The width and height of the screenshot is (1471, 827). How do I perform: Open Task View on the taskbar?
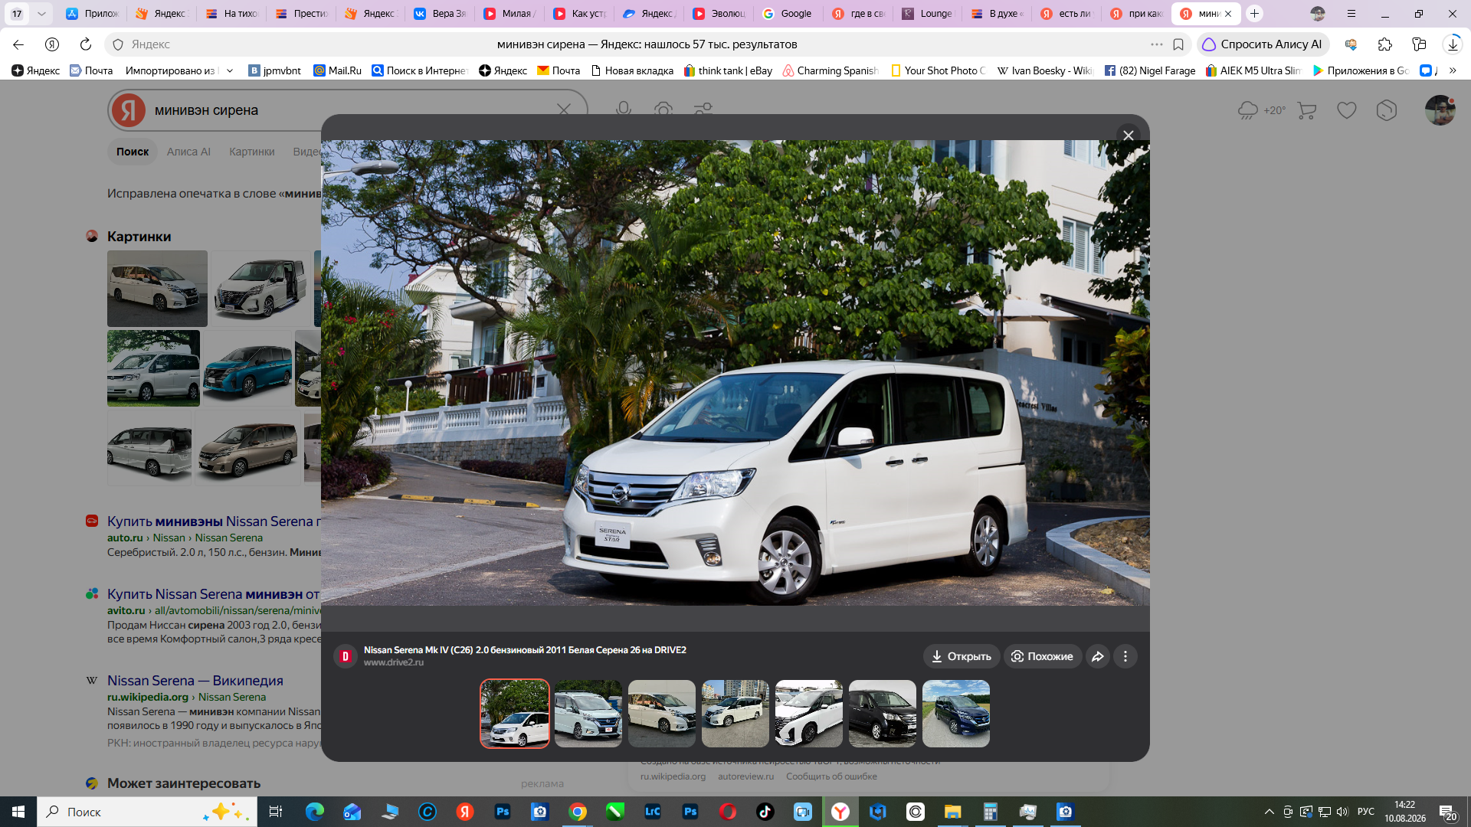(x=276, y=812)
